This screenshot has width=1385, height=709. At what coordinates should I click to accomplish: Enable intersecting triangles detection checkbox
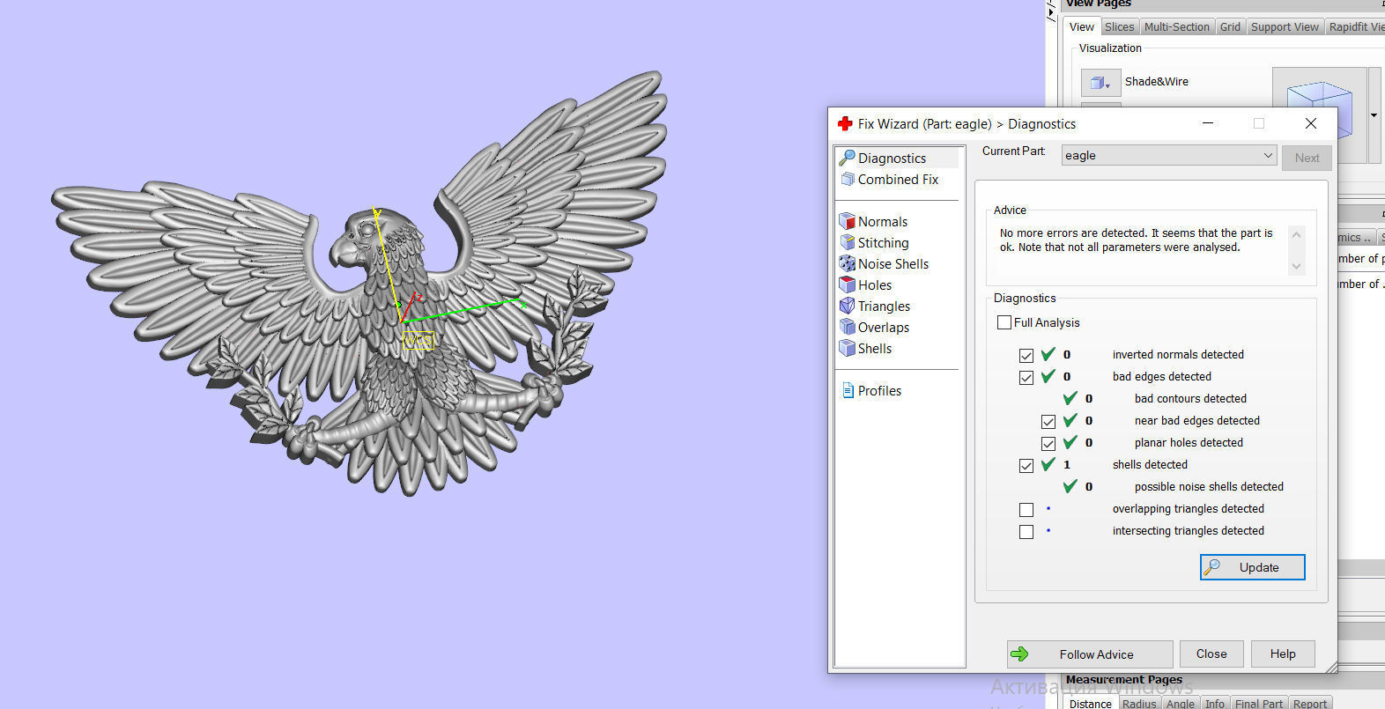point(1026,531)
